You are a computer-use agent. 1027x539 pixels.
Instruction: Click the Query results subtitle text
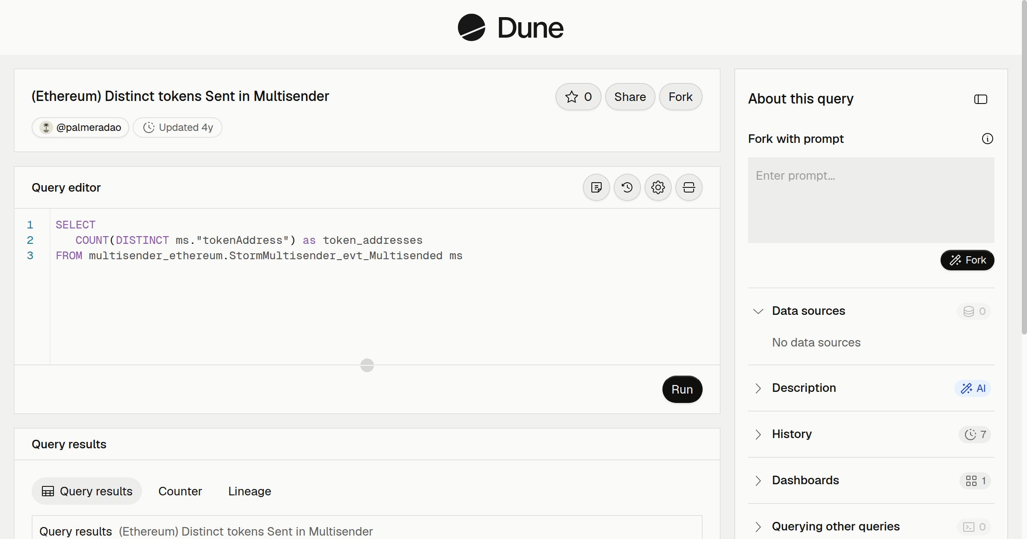pos(246,531)
